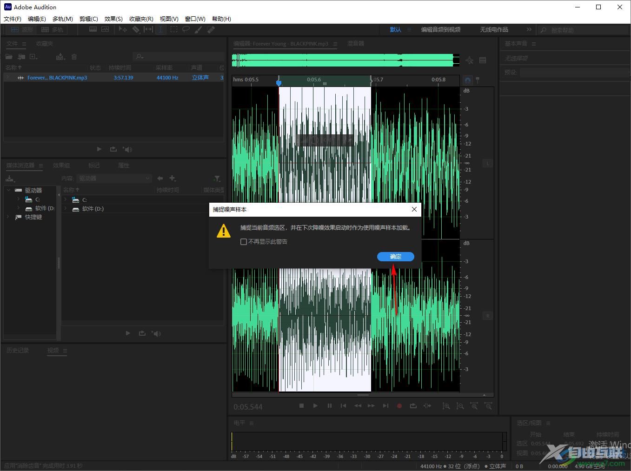Choose the 编辑音频到视频 workspace
This screenshot has width=631, height=471.
[440, 29]
